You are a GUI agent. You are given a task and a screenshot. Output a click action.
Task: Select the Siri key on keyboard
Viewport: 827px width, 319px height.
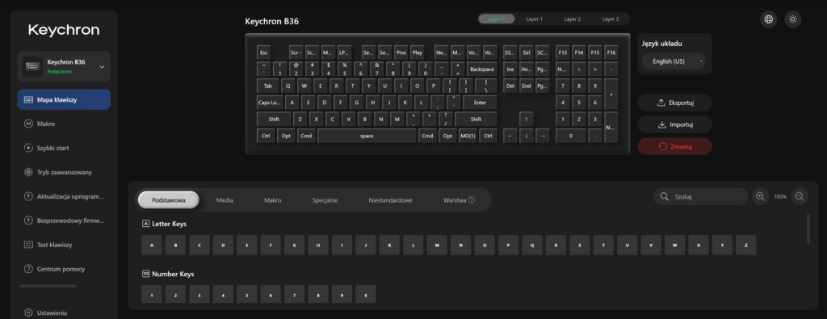coord(526,52)
